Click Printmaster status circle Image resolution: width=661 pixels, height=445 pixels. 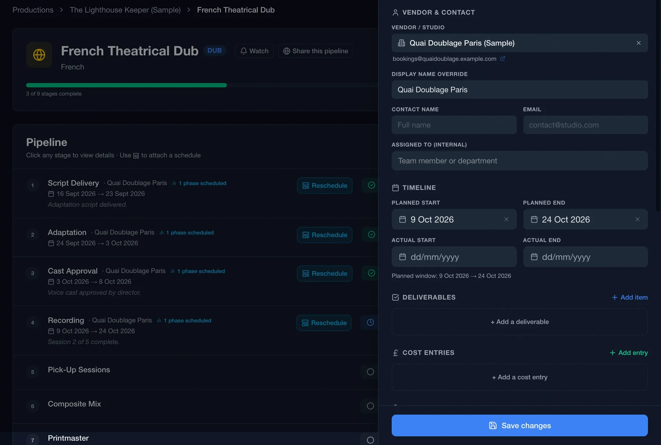tap(371, 440)
